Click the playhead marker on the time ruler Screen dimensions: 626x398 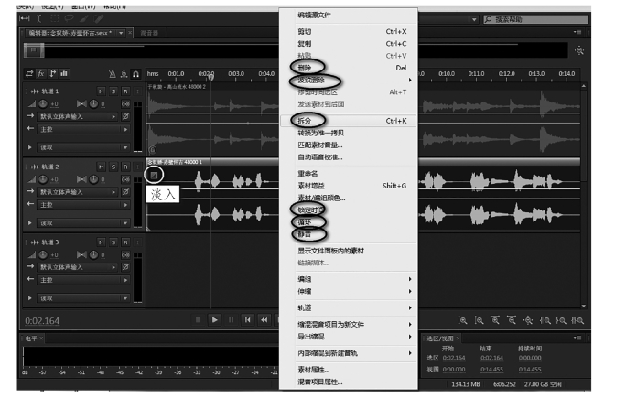[210, 77]
